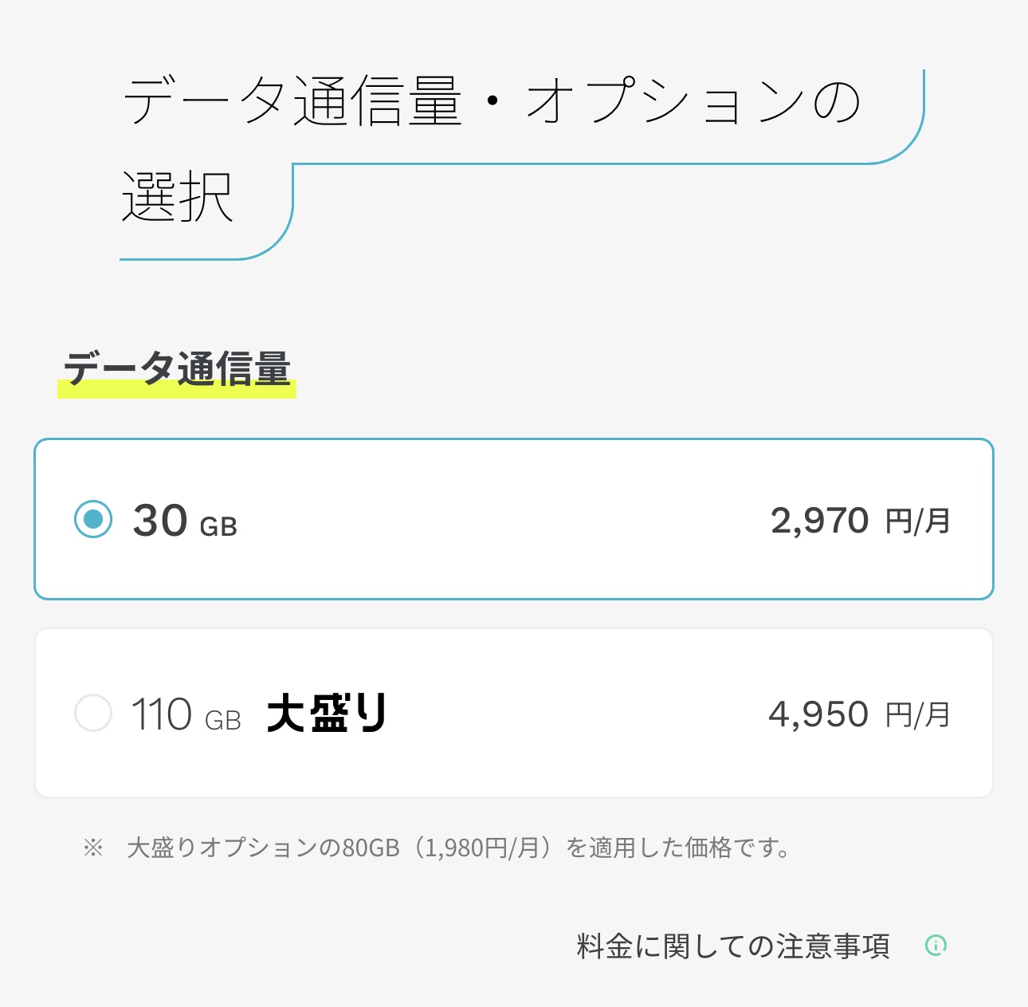Click the 大盛りオプションの80GB footnote text
This screenshot has width=1028, height=1007.
(264, 848)
